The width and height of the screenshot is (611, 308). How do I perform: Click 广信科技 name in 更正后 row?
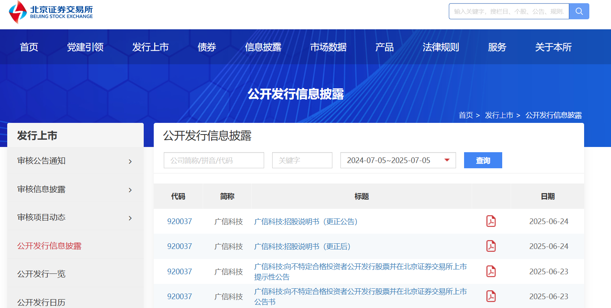coord(228,246)
